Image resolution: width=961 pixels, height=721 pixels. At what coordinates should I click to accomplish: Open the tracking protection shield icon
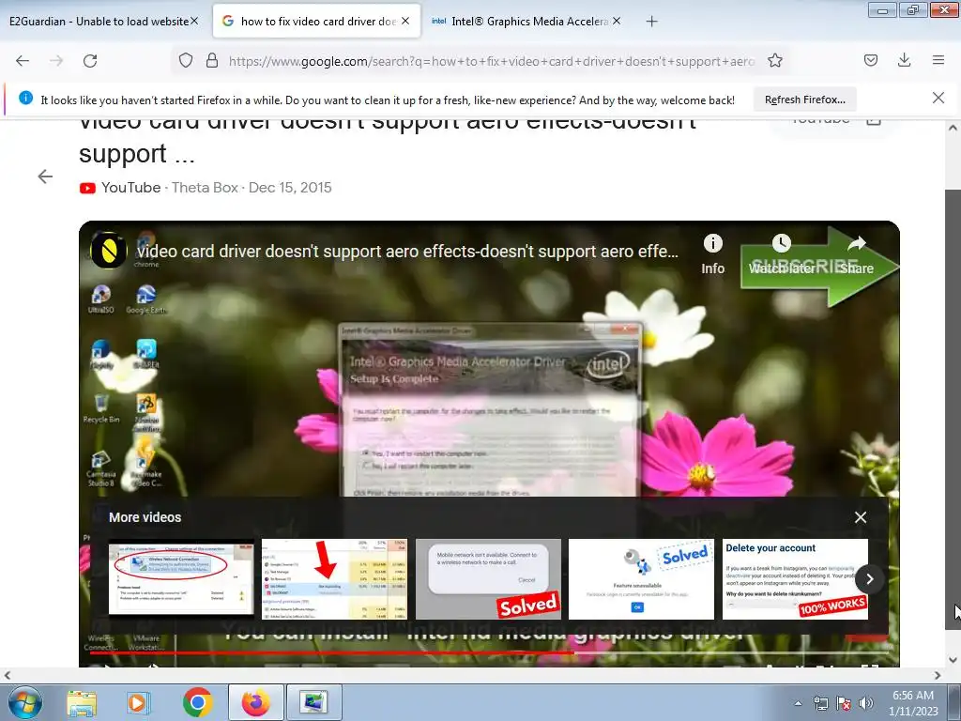(x=186, y=61)
